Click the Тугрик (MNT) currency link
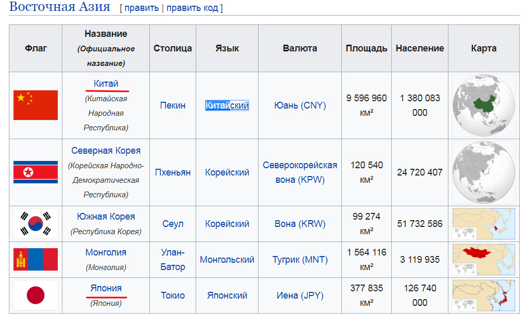The width and height of the screenshot is (527, 323). coord(300,260)
